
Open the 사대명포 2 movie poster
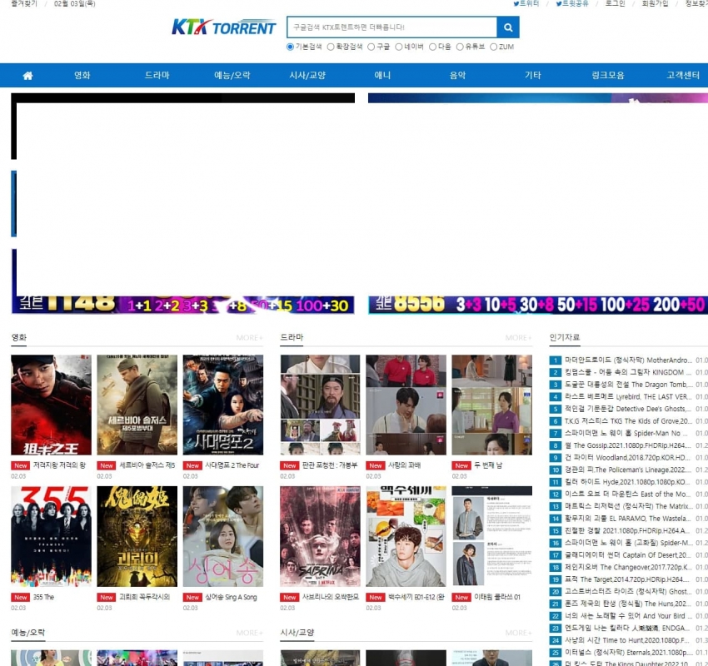223,405
